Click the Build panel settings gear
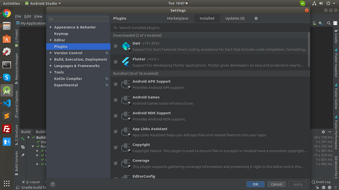Screen dimensions: 339x190 [x=323, y=132]
